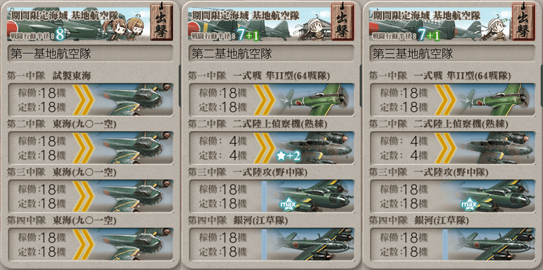The height and width of the screenshot is (270, 543).
Task: Click the 第三基地航空隊 name field
Action: (452, 54)
